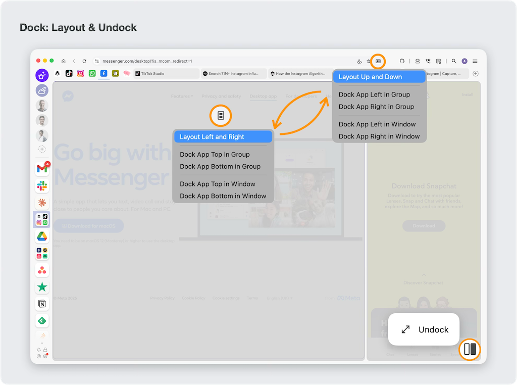This screenshot has width=517, height=385.
Task: Open the Slack app in sidebar
Action: tap(42, 186)
